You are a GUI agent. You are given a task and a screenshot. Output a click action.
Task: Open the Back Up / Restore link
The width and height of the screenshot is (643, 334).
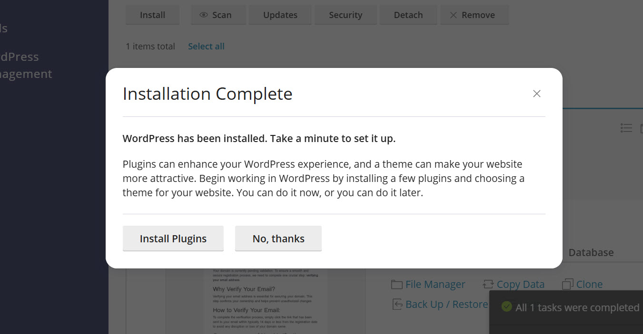click(446, 304)
